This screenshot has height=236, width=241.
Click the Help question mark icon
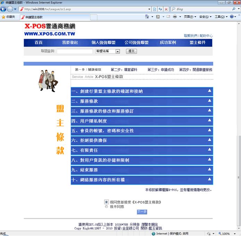(x=231, y=17)
